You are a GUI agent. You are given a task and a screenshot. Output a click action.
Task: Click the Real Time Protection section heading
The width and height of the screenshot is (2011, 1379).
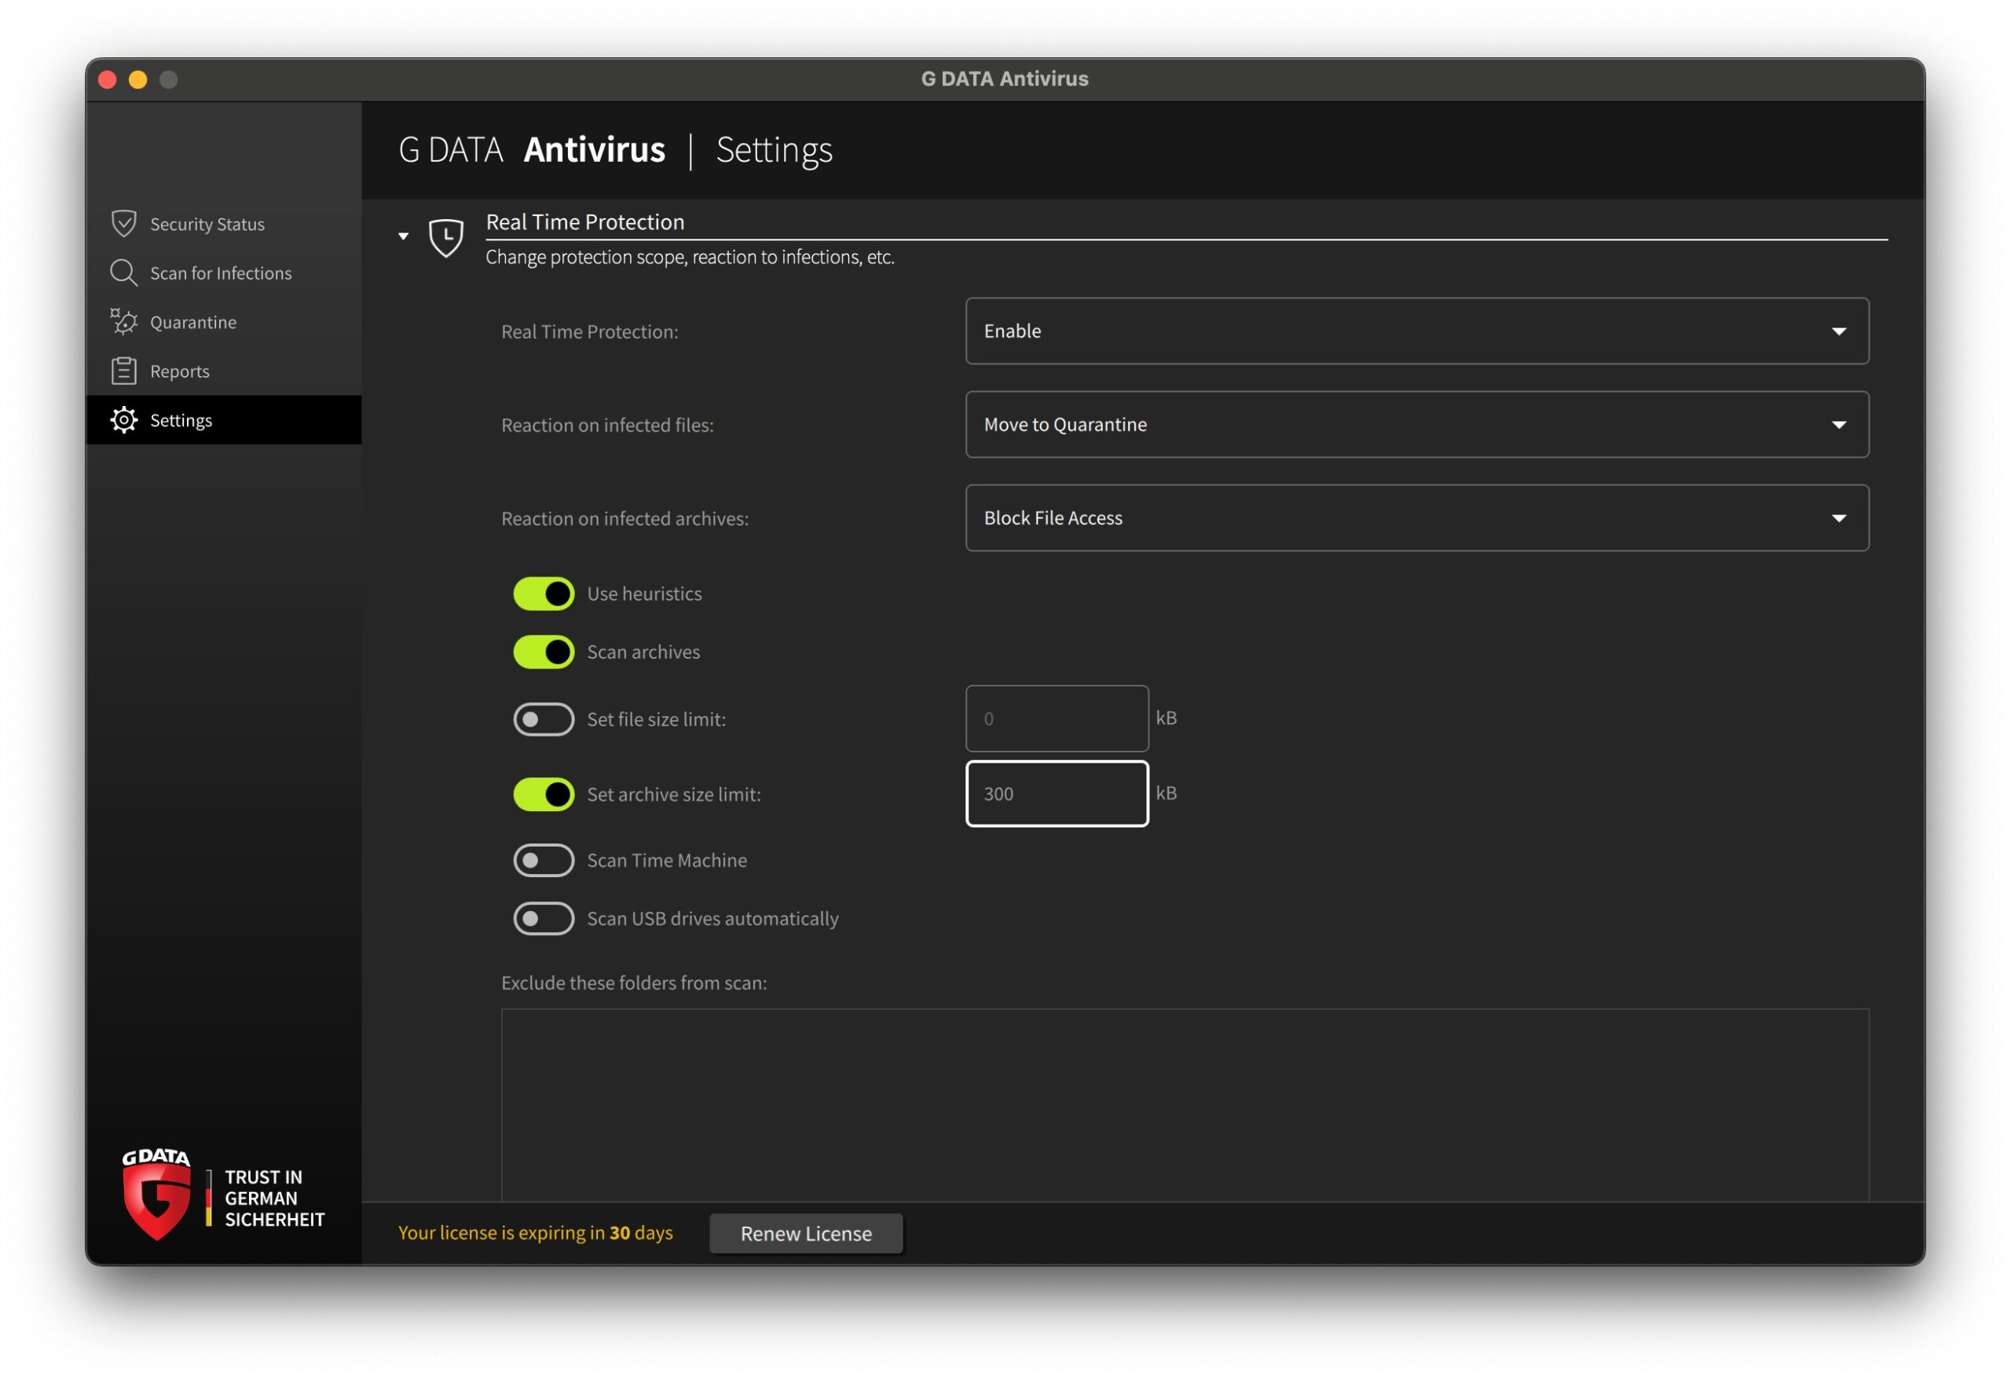point(585,222)
